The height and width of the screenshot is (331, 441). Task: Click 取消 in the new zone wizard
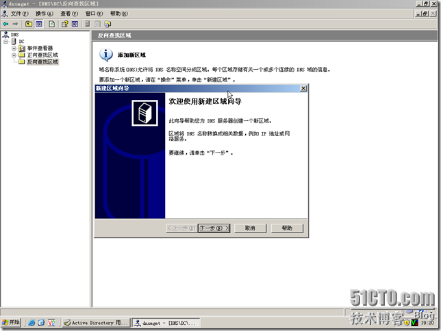(250, 228)
